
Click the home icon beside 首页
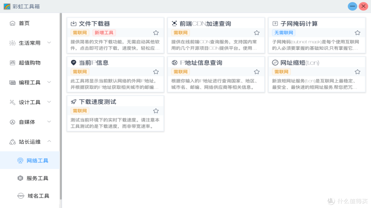[12, 23]
